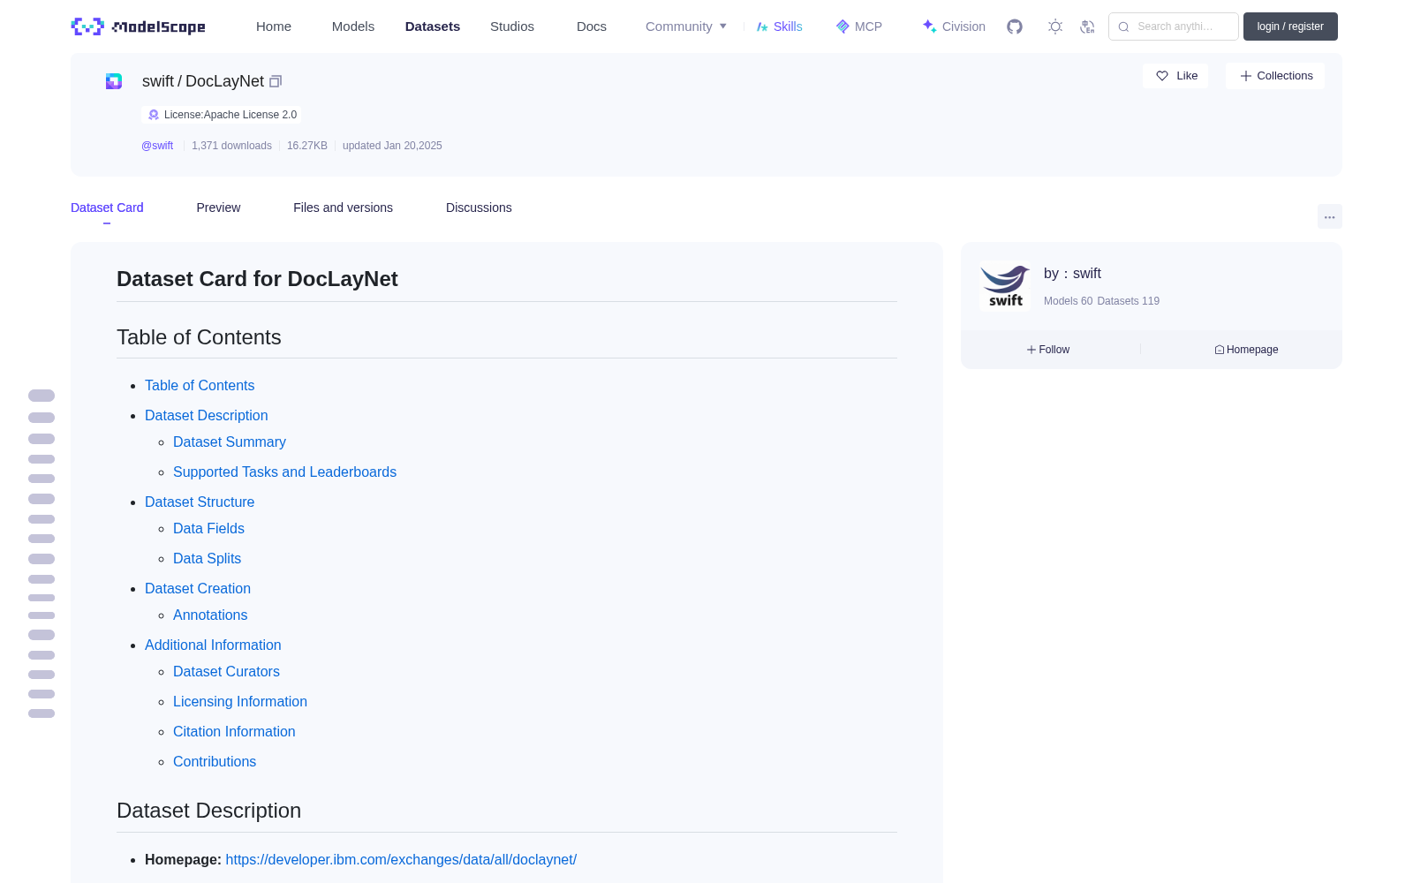Jump to Dataset Summary link
The width and height of the screenshot is (1413, 883).
coord(230,441)
